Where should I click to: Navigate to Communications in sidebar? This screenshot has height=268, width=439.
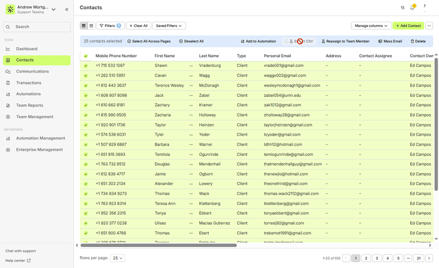point(32,71)
